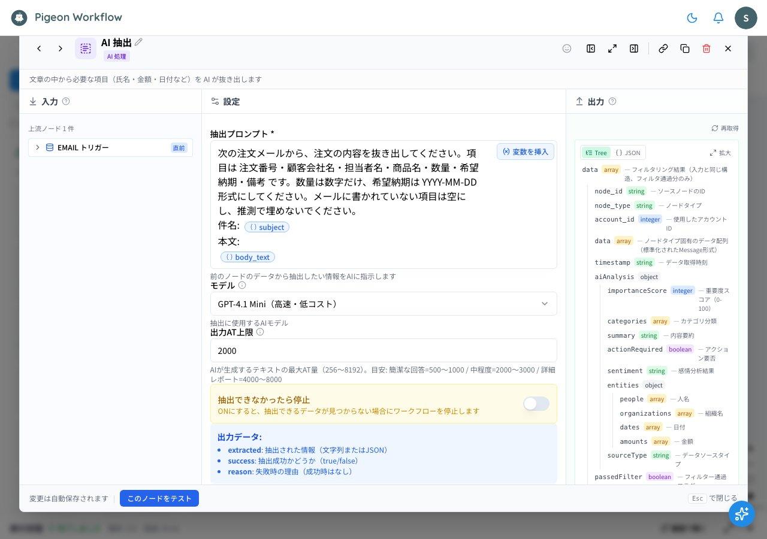The height and width of the screenshot is (539, 767).
Task: Show info for 出力AT上限 field
Action: [x=260, y=332]
